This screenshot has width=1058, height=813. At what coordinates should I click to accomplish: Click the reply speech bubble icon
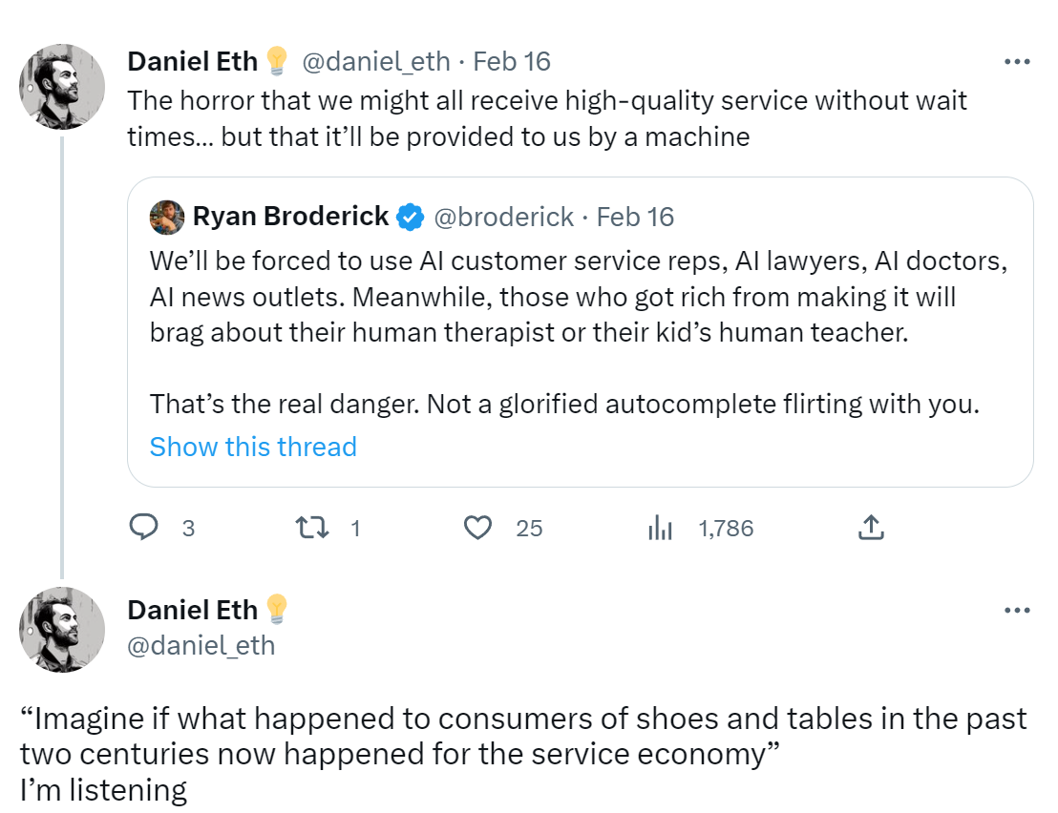(143, 527)
